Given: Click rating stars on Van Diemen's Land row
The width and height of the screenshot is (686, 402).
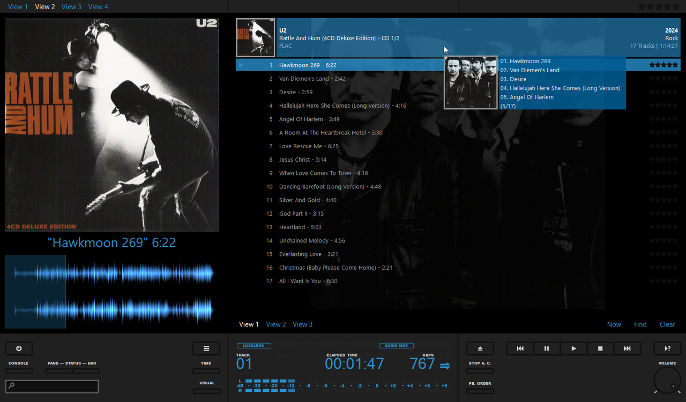Looking at the screenshot, I should [663, 79].
